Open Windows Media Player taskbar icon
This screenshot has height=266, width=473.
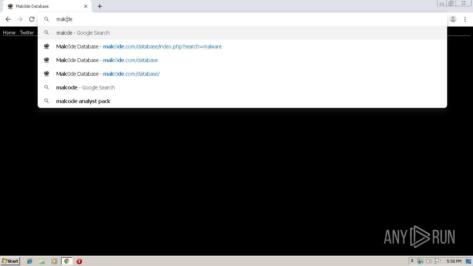[54, 261]
